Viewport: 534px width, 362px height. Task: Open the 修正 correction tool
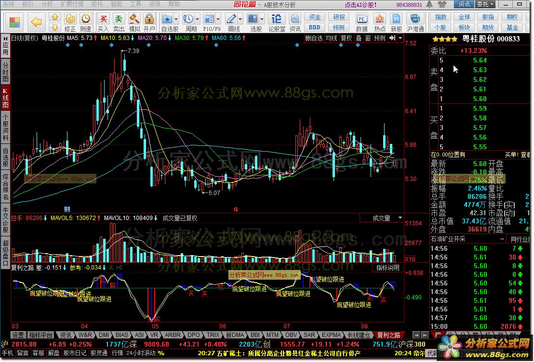click(70, 23)
